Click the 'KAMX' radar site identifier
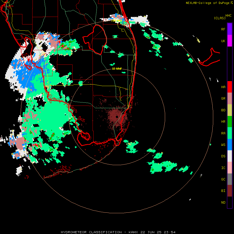This screenshot has width=234, height=234. pyautogui.click(x=133, y=232)
